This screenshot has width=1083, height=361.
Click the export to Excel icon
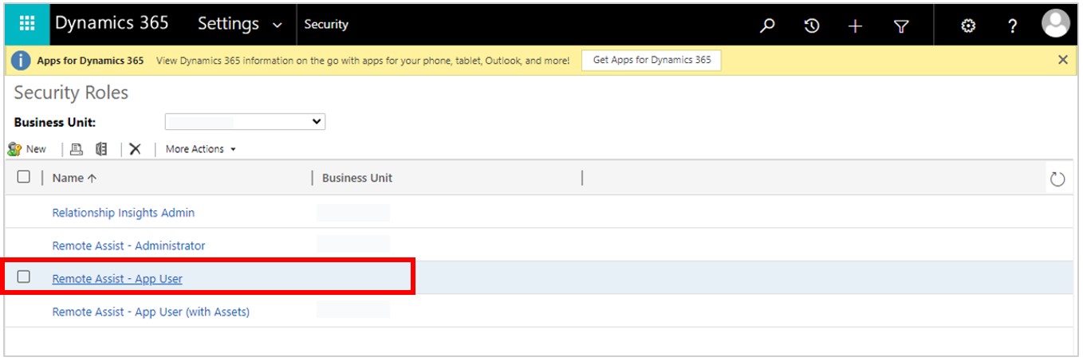point(101,149)
